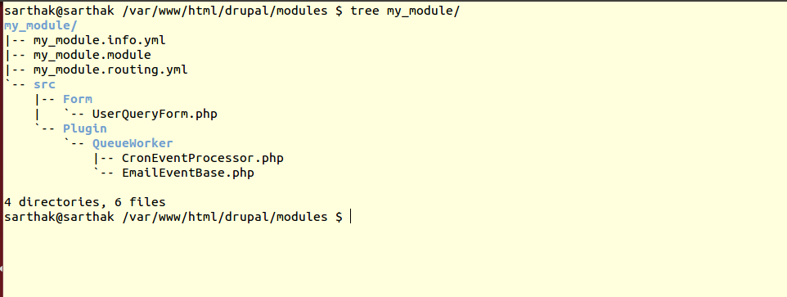Click the Plugin directory entry
Viewport: 787px width, 297px height.
[x=85, y=129]
